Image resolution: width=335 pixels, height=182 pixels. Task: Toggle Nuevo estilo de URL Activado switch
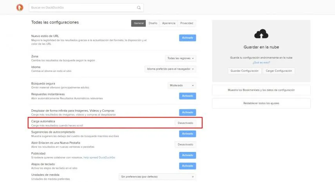click(187, 38)
